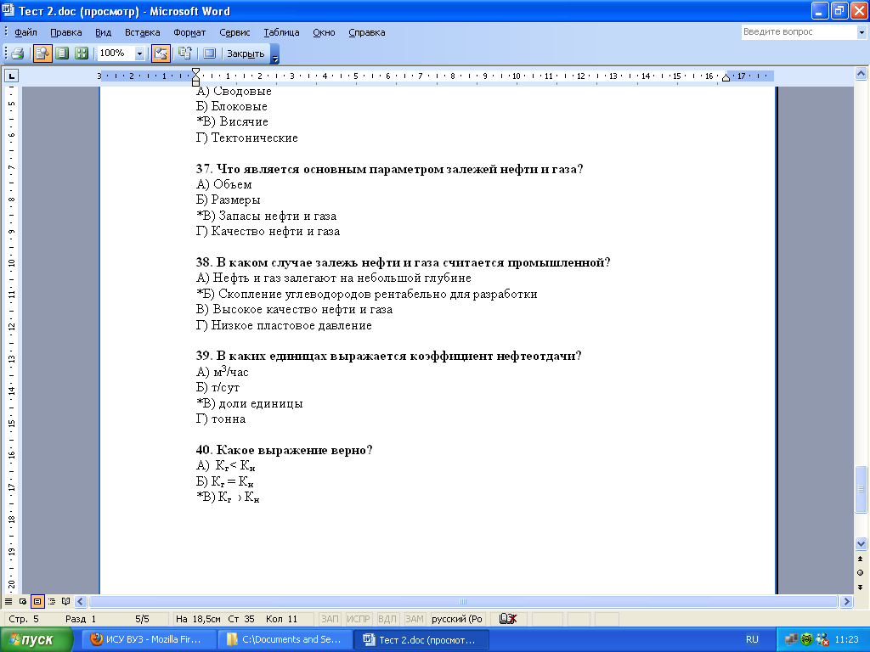This screenshot has width=870, height=652.
Task: Open the 100% zoom dropdown arrow
Action: point(140,53)
